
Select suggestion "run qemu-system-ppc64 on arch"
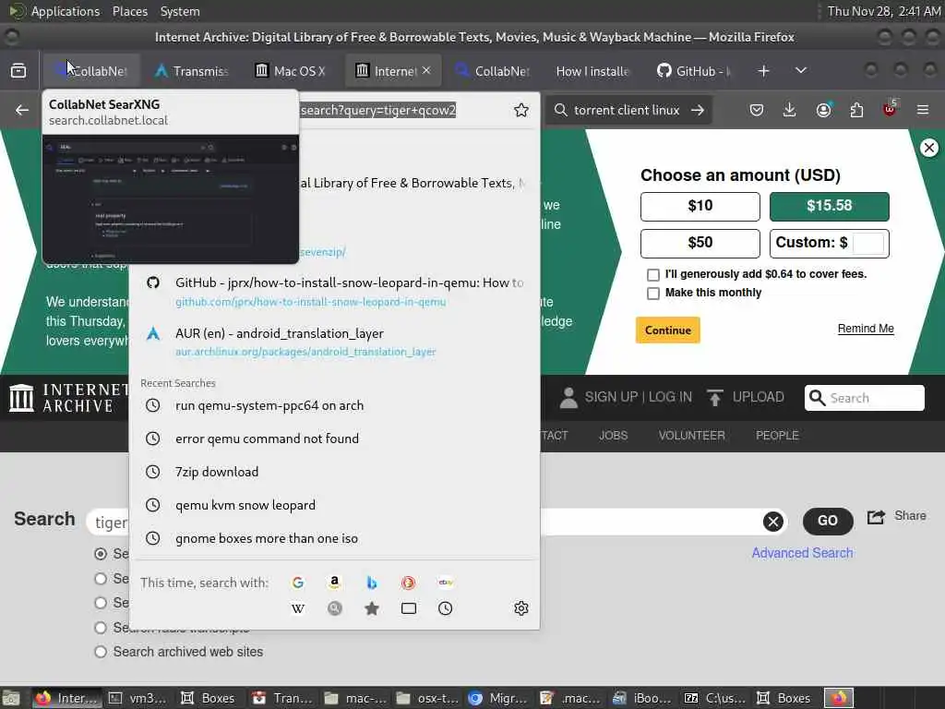[334, 406]
